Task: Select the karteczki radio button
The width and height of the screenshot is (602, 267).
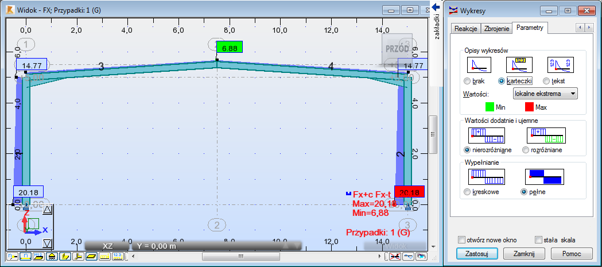Action: [501, 81]
